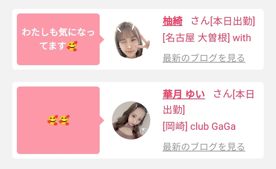Image resolution: width=276 pixels, height=169 pixels.
Task: Click the pointer arrow on 柚綺's speech bubble
Action: click(x=102, y=39)
